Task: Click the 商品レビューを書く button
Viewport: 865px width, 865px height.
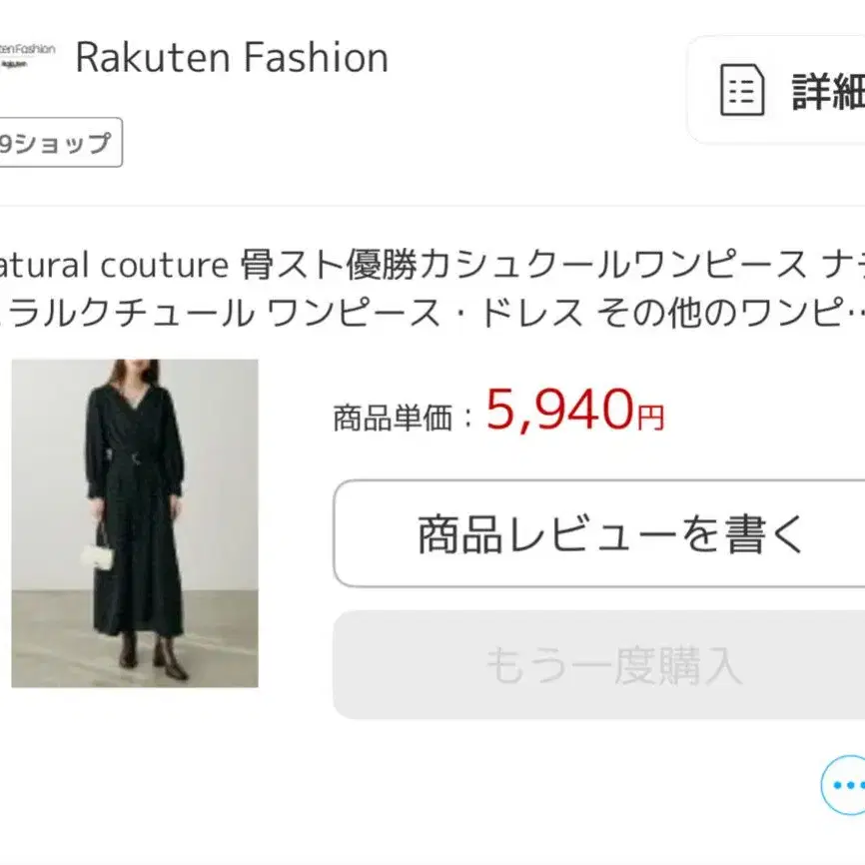Action: pyautogui.click(x=609, y=534)
